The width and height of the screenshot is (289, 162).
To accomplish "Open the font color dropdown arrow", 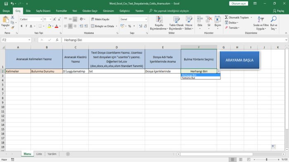I will point(60,26).
